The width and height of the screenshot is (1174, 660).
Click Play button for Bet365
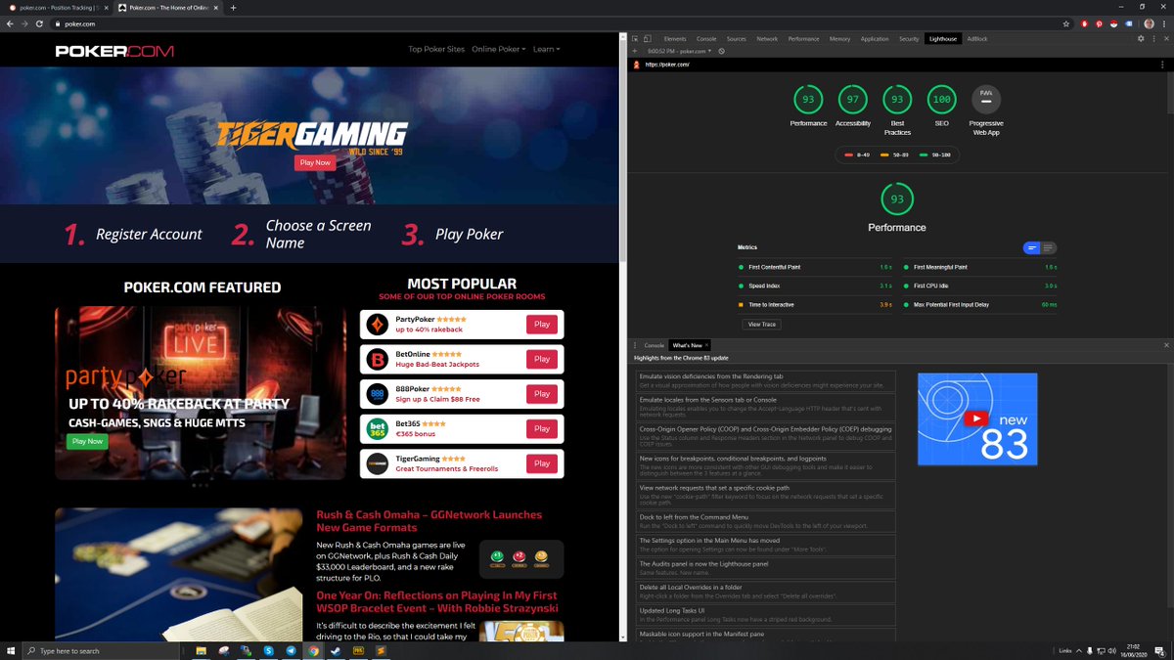pos(541,428)
